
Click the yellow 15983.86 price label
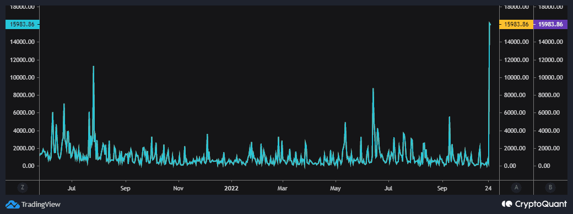point(516,24)
